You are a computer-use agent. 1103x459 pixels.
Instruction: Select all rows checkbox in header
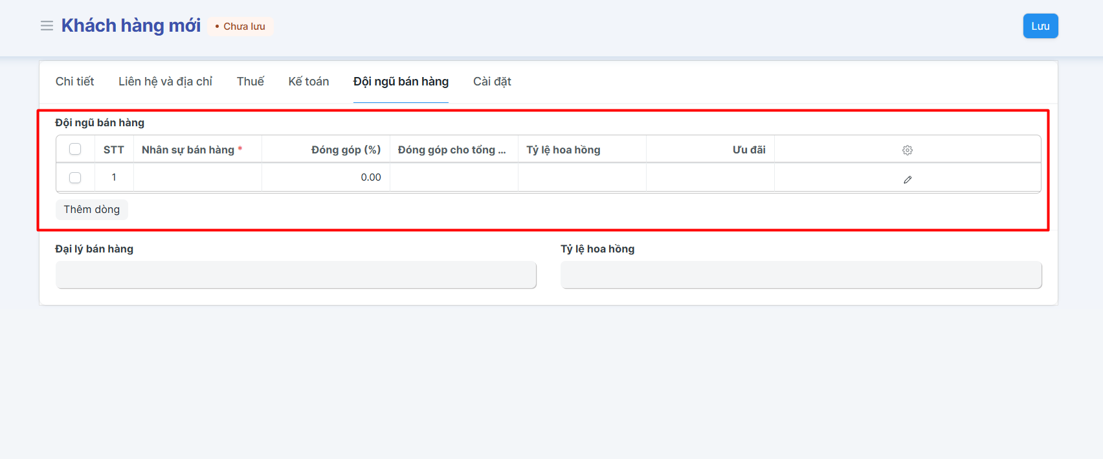(75, 150)
